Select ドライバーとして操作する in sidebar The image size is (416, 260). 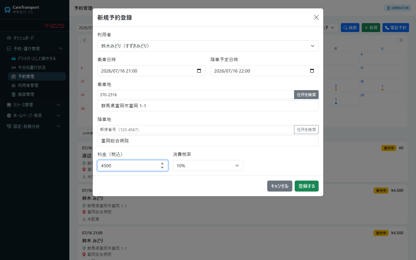[37, 58]
